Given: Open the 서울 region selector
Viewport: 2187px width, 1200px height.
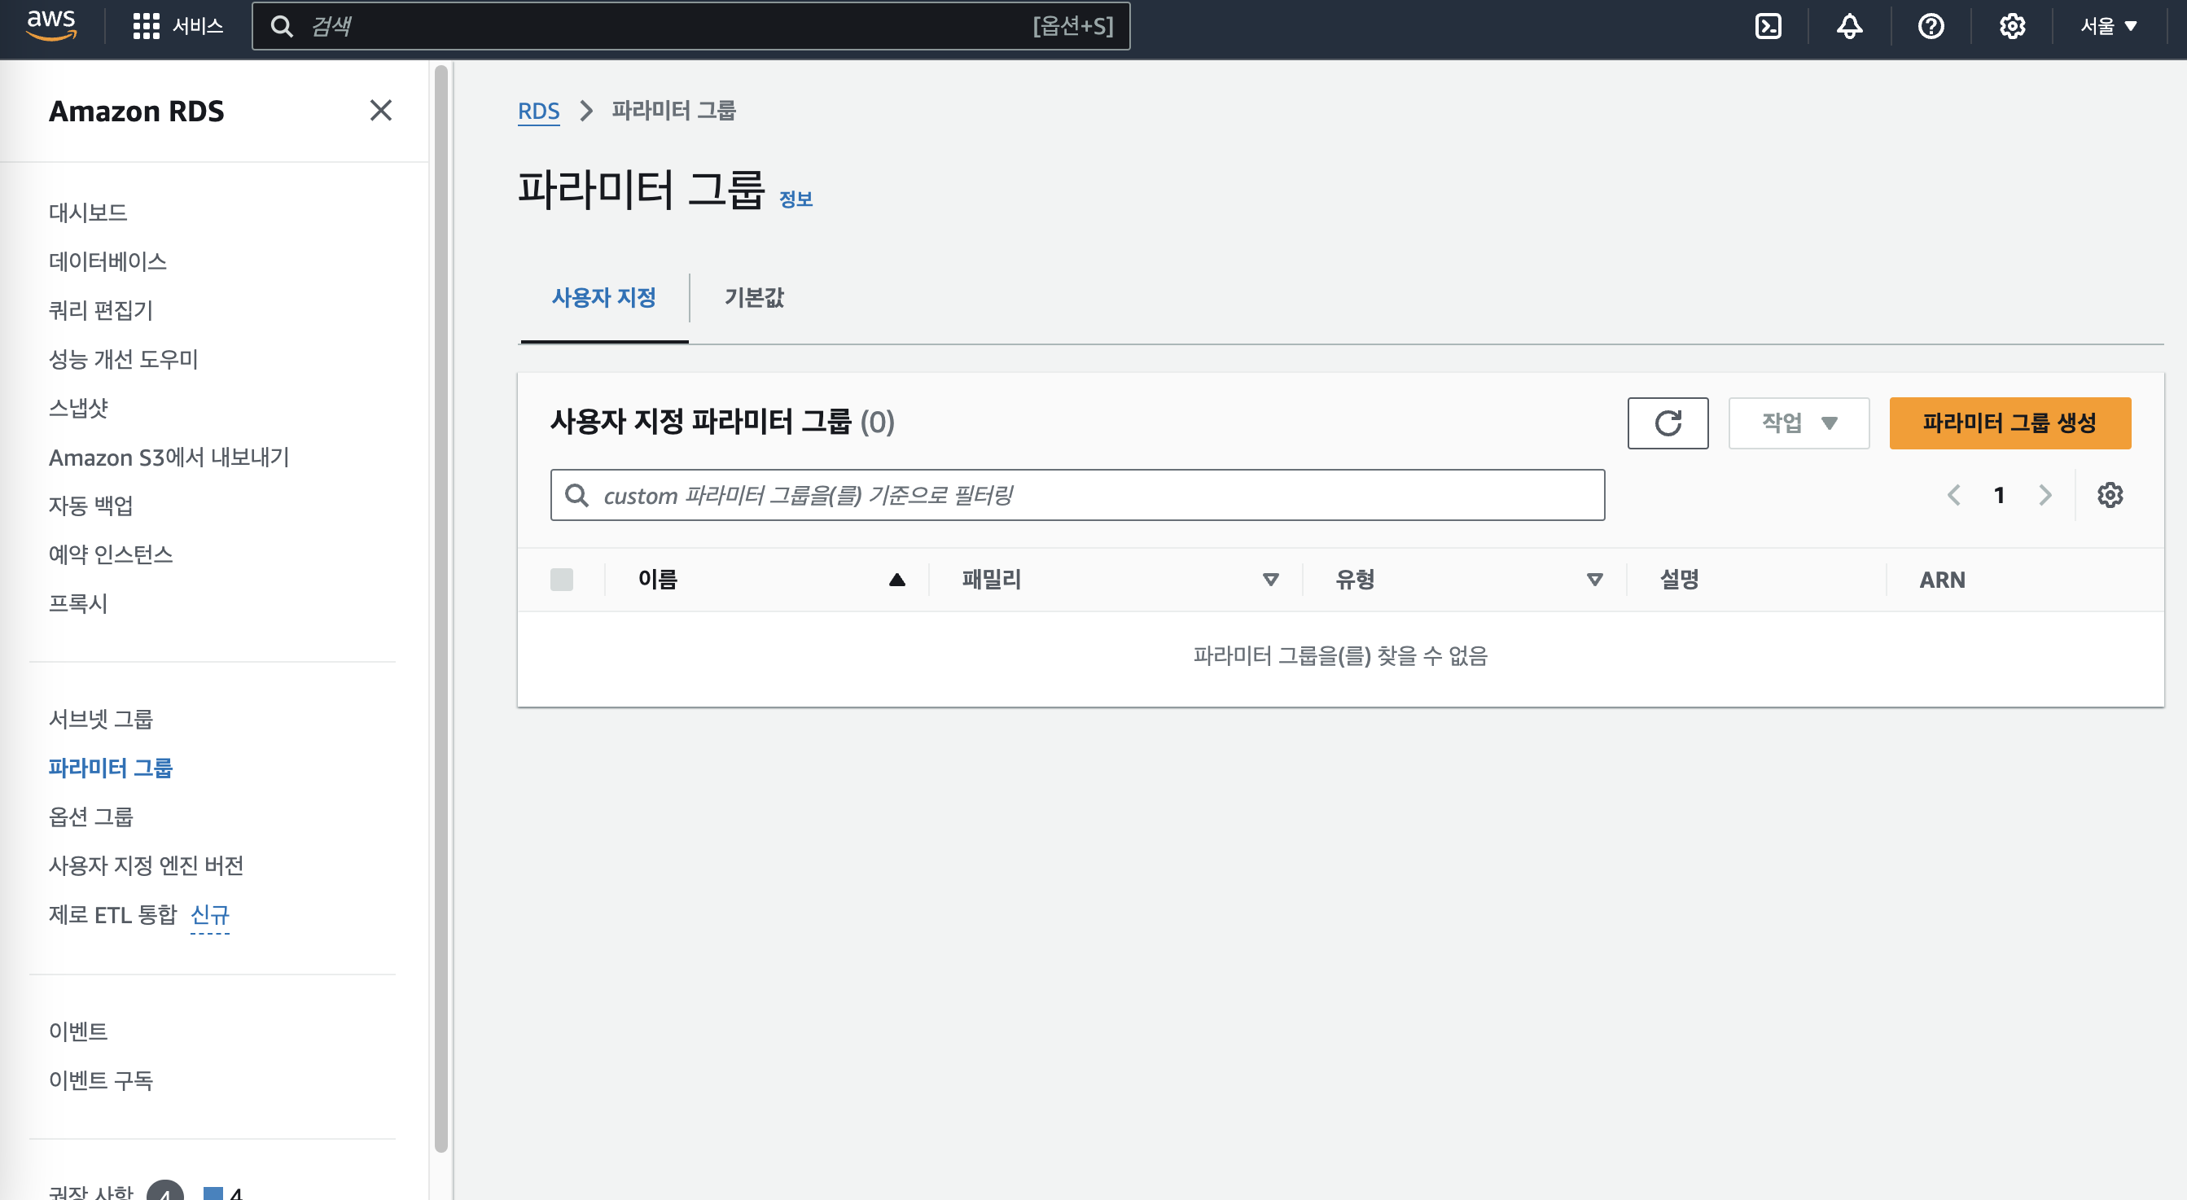Looking at the screenshot, I should (2107, 26).
